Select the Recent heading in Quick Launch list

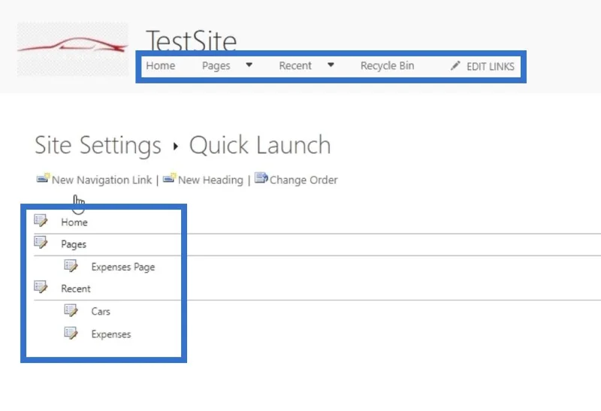point(76,289)
